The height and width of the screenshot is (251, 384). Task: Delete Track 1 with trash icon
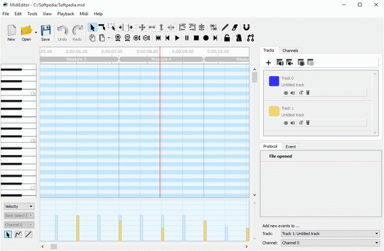tap(308, 122)
